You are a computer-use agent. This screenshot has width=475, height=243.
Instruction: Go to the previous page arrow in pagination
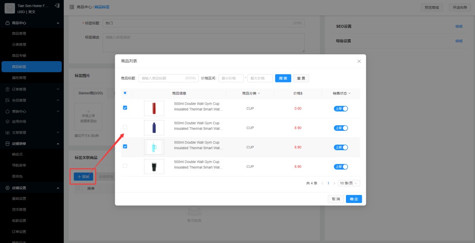pos(322,184)
